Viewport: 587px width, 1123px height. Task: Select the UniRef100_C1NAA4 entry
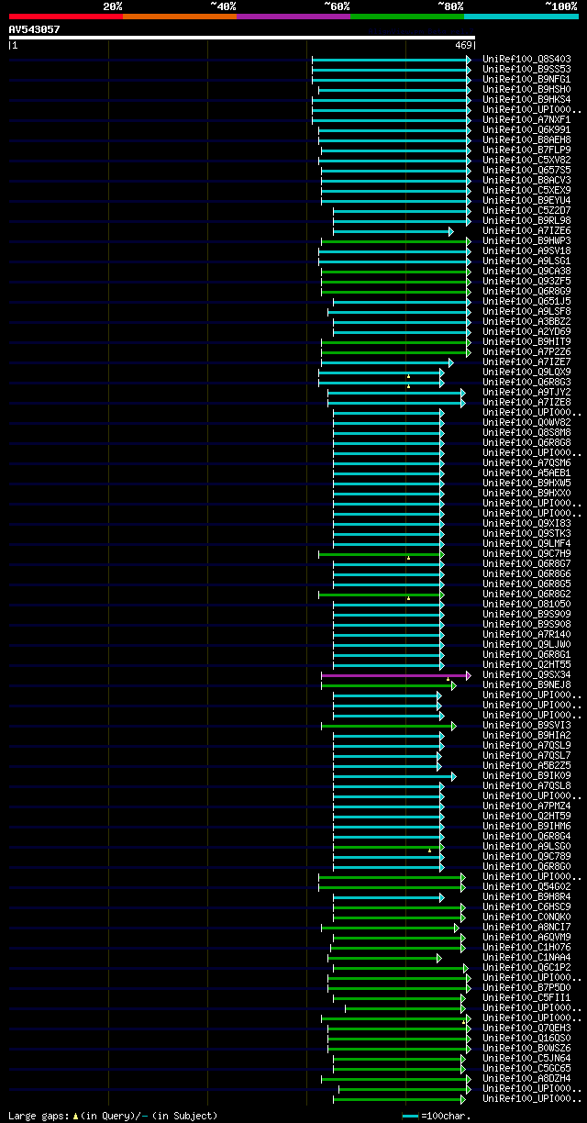(x=526, y=957)
